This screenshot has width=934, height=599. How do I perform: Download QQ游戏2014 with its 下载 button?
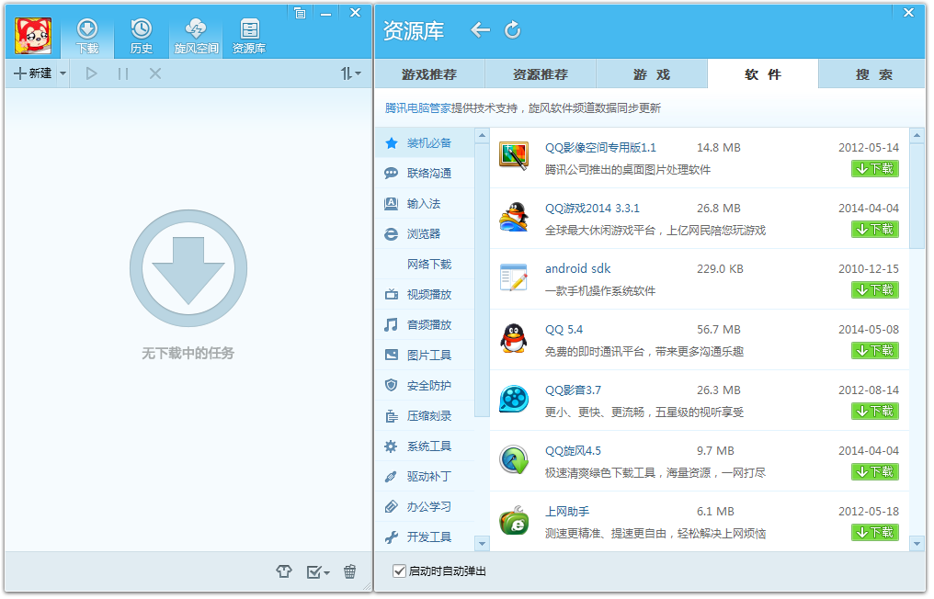[x=874, y=229]
